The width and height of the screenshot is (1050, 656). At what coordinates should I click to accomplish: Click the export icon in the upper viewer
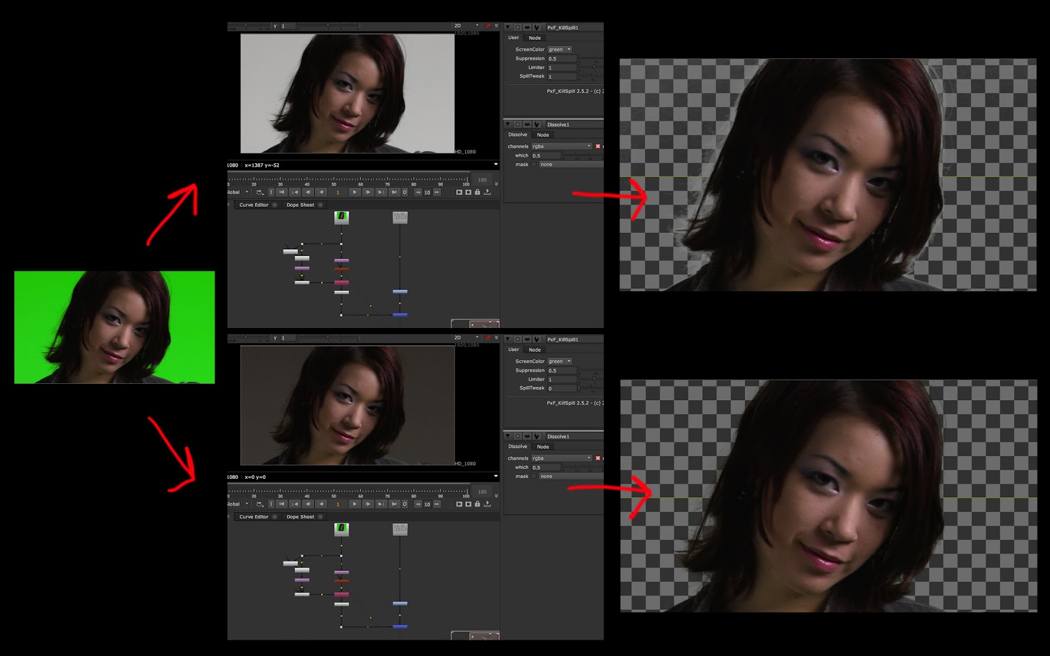click(487, 192)
